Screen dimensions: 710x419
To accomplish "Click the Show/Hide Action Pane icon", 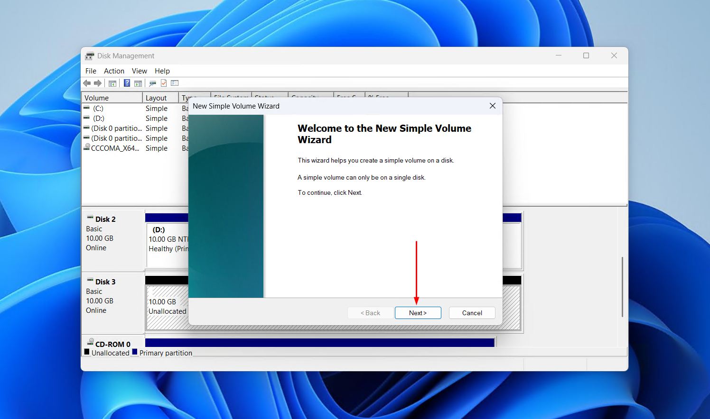I will 138,83.
